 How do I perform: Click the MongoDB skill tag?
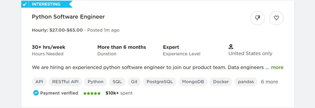pyautogui.click(x=193, y=82)
